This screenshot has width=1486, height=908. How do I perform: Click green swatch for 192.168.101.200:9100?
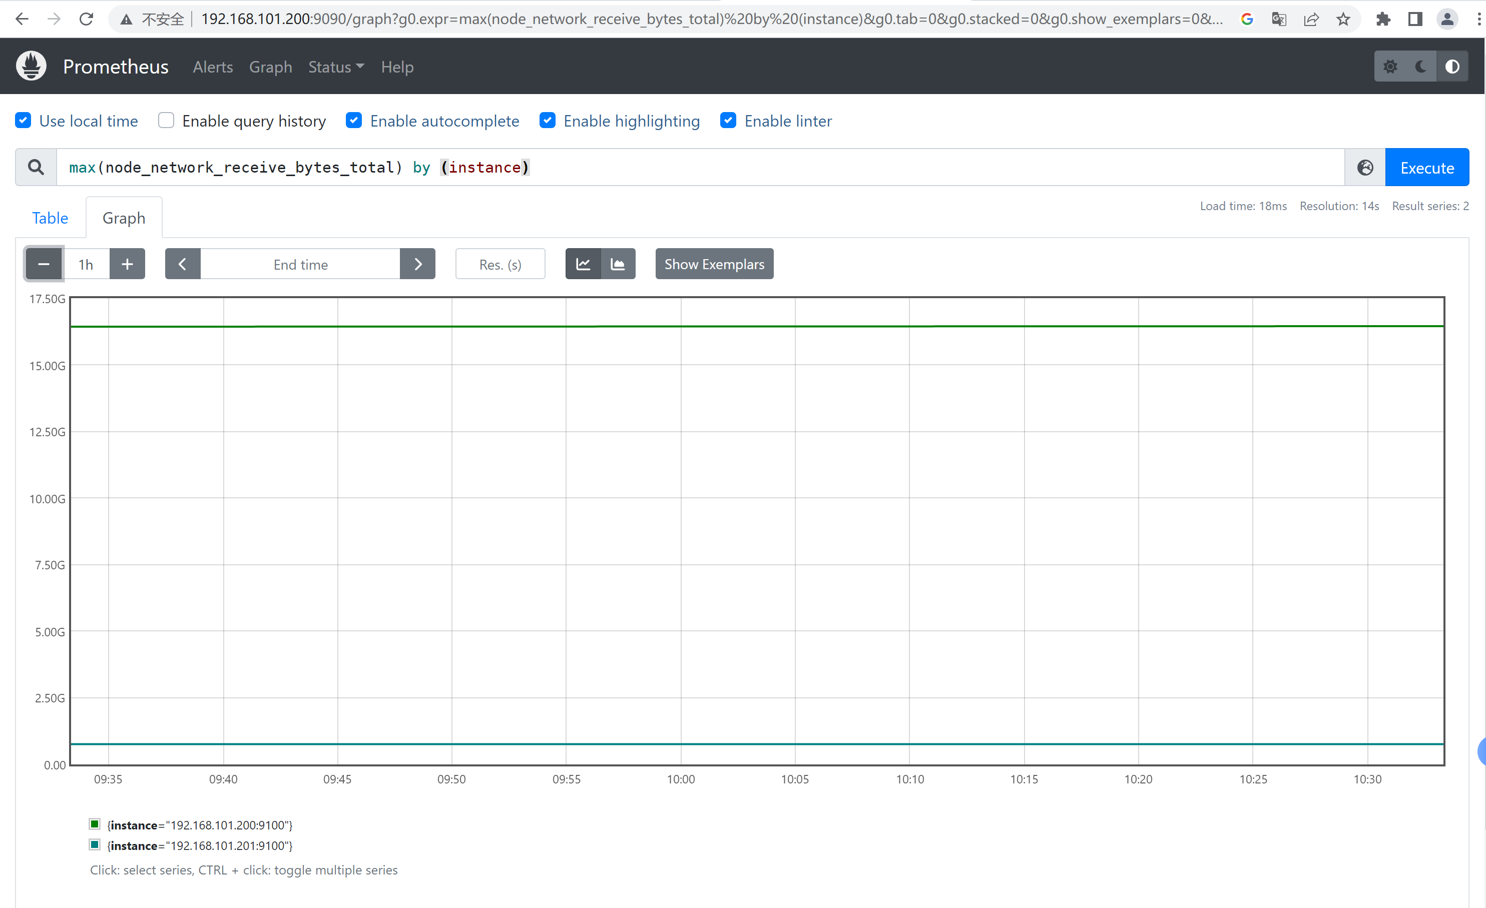(x=95, y=824)
